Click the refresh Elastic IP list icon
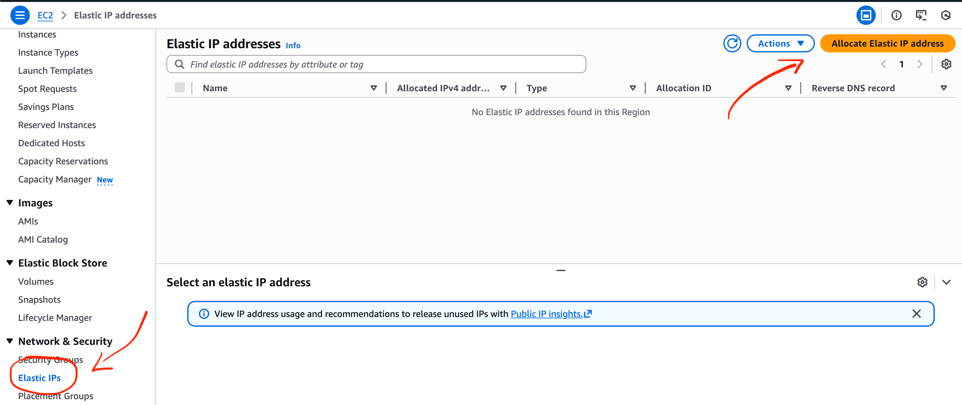The image size is (962, 405). tap(732, 44)
